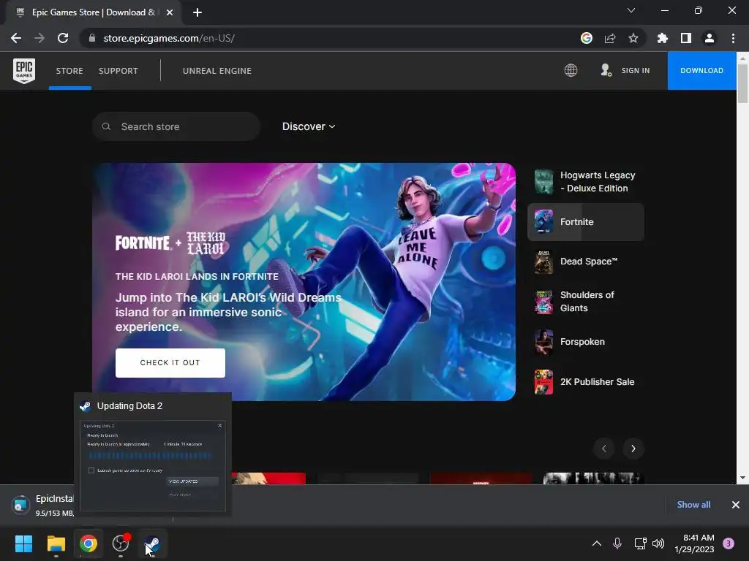
Task: Open File Explorer from taskbar
Action: [56, 543]
